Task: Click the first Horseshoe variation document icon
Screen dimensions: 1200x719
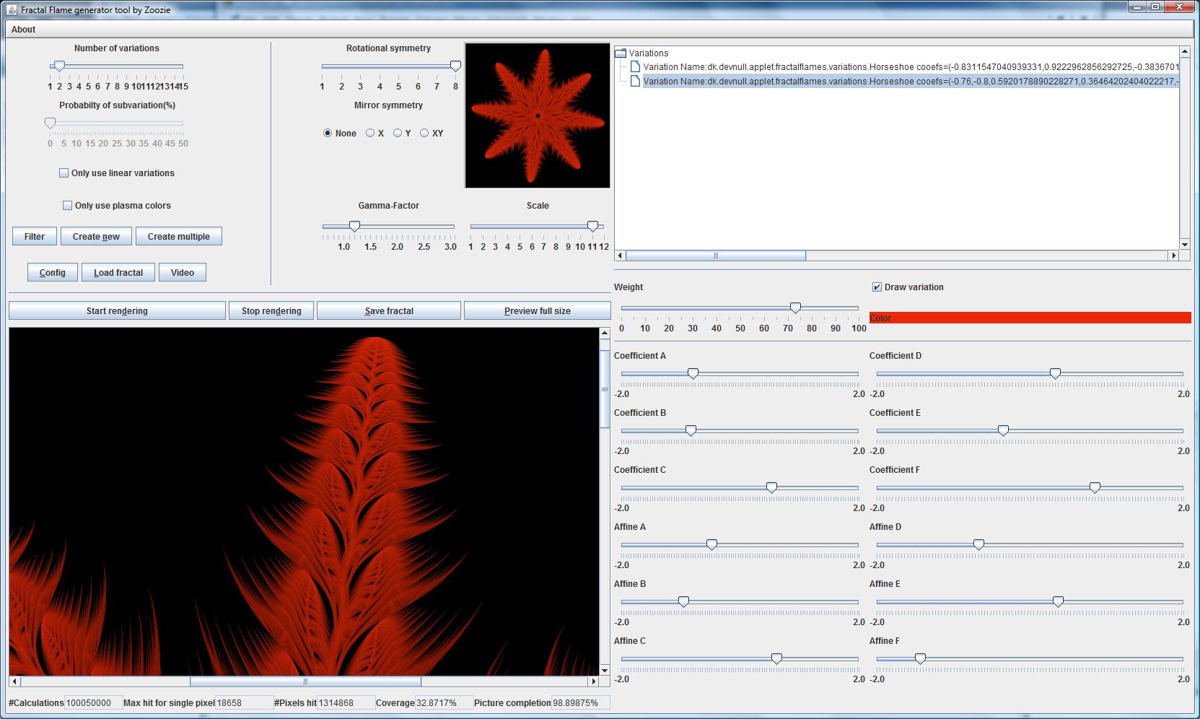Action: click(635, 67)
